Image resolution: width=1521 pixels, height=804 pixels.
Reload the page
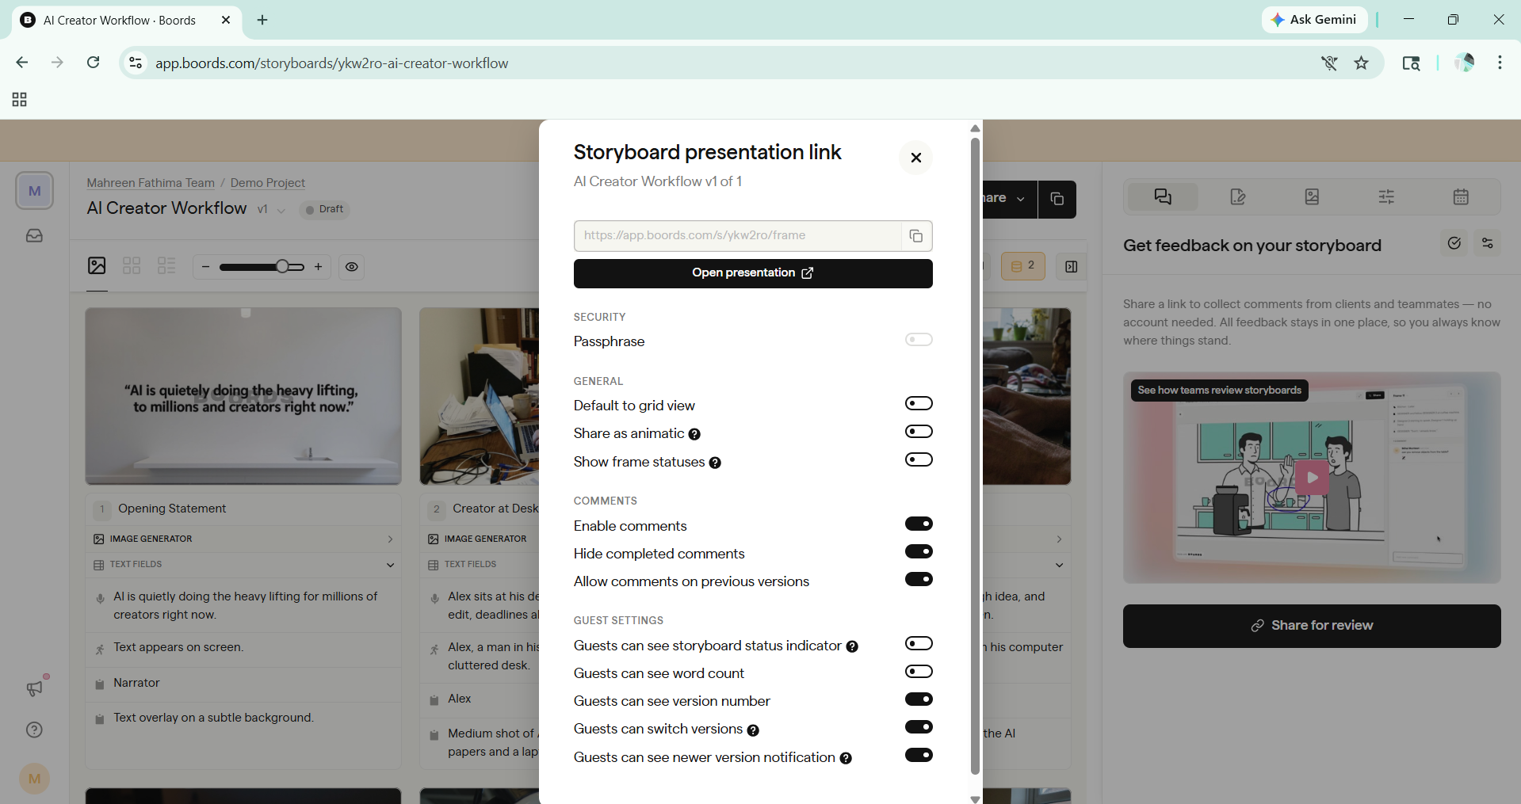(x=93, y=63)
